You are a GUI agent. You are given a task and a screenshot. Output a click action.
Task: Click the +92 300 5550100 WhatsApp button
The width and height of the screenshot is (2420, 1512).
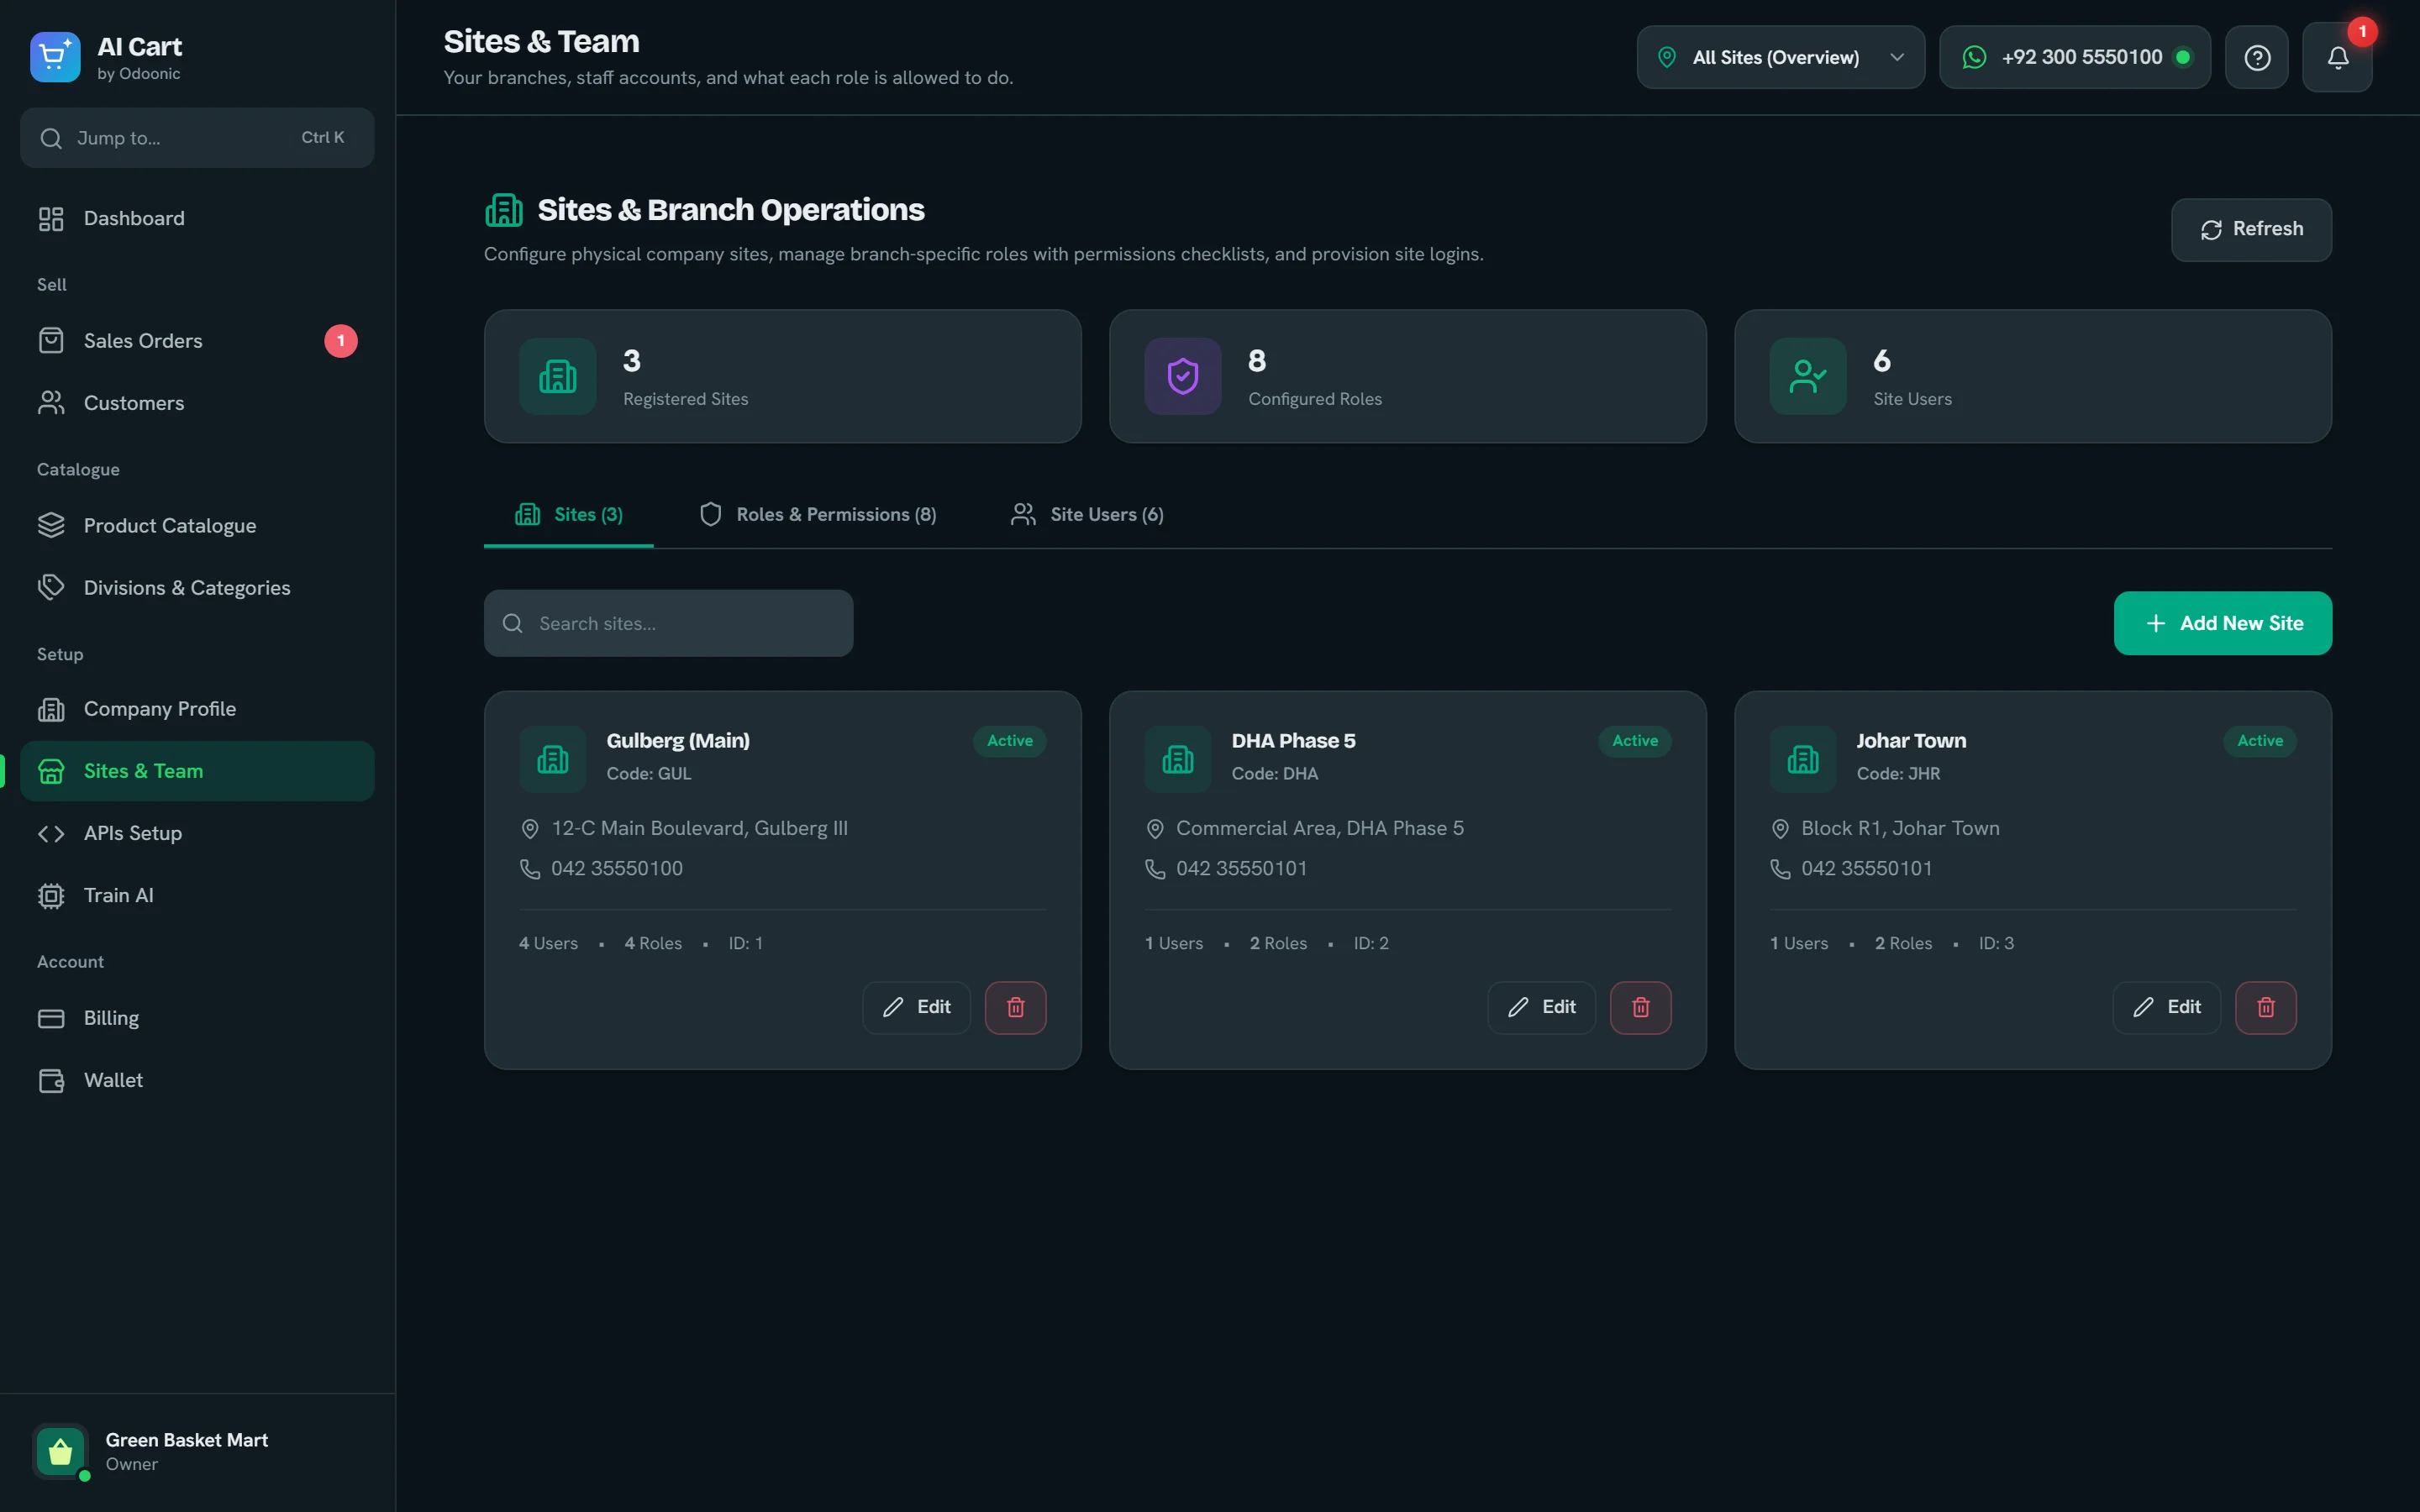(x=2075, y=58)
